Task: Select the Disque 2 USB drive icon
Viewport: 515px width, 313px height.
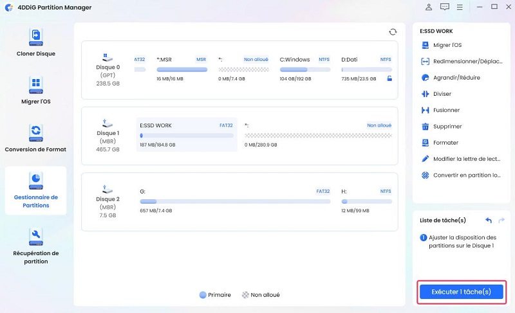Action: (108, 189)
